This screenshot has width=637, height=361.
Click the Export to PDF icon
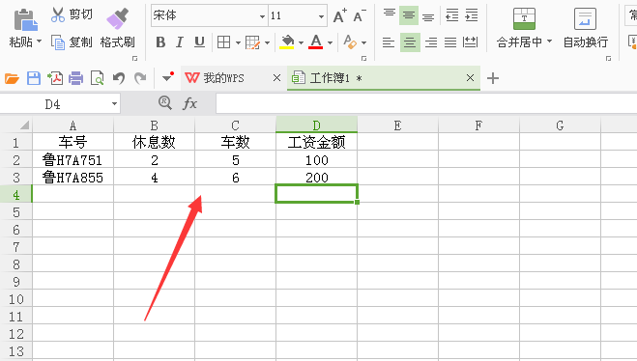coord(55,77)
